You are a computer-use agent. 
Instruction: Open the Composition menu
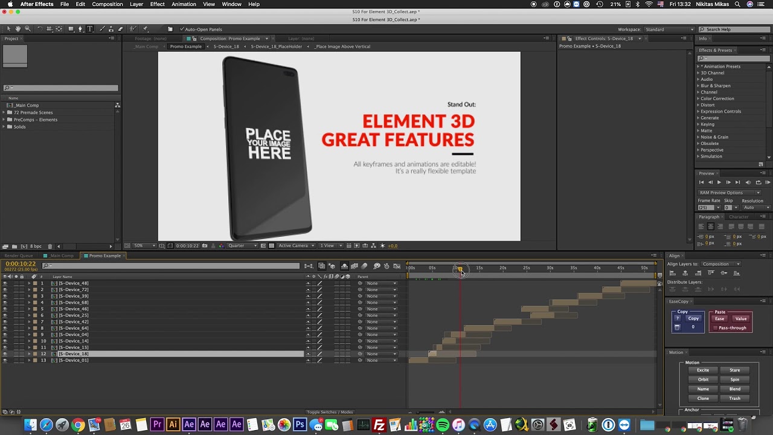point(107,4)
